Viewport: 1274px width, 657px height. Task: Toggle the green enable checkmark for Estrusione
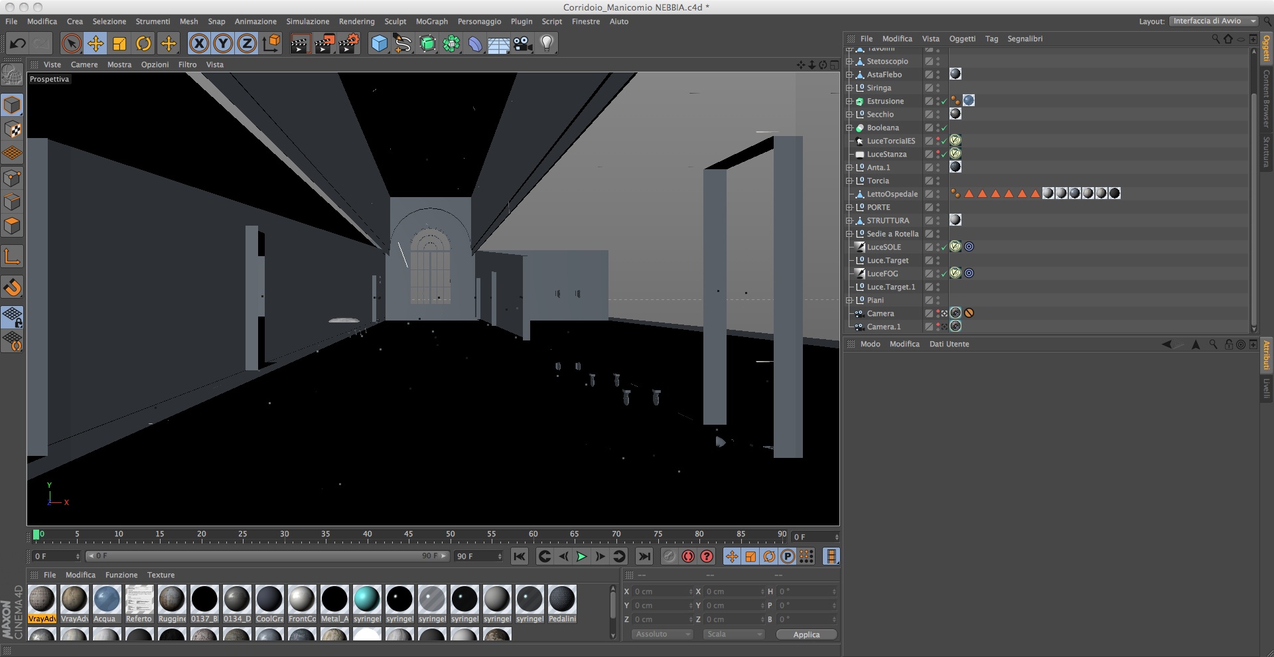tap(944, 102)
